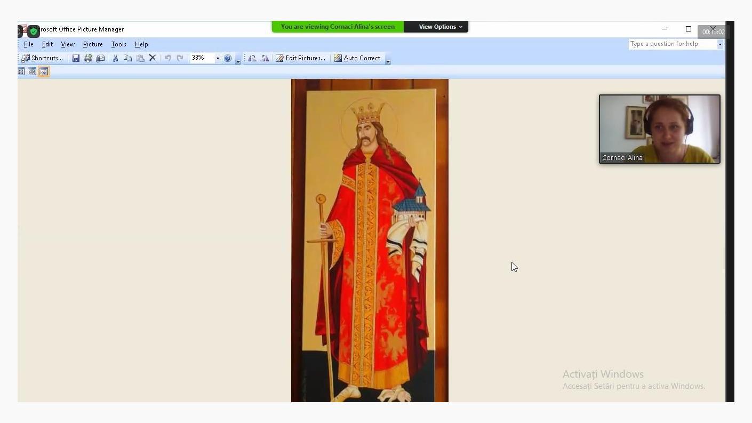752x423 pixels.
Task: Expand the Toolbar Options chevron
Action: coord(238,60)
